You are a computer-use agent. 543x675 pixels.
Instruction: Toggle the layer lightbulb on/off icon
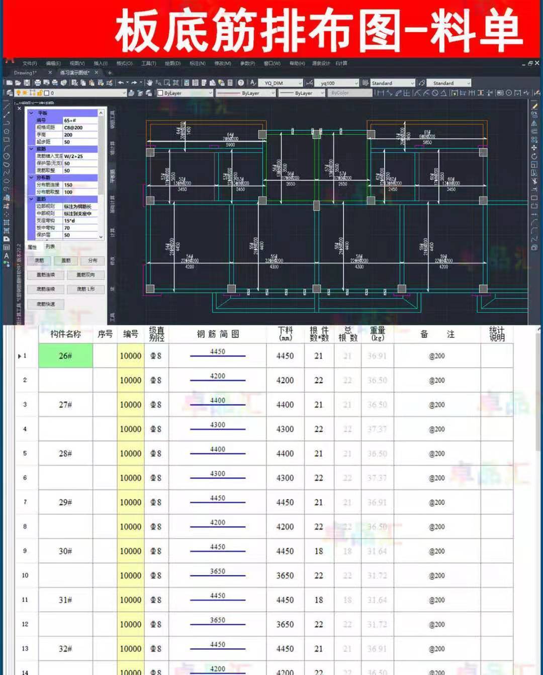click(19, 93)
